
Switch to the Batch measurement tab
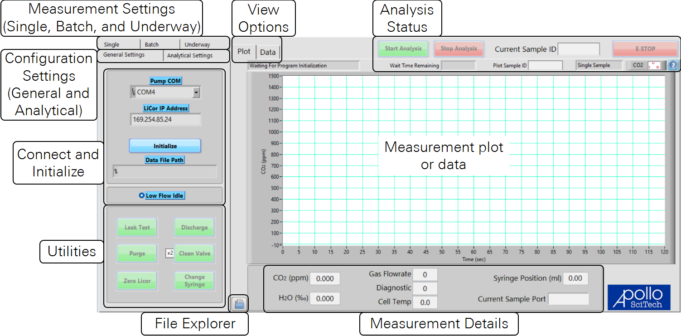coord(152,44)
